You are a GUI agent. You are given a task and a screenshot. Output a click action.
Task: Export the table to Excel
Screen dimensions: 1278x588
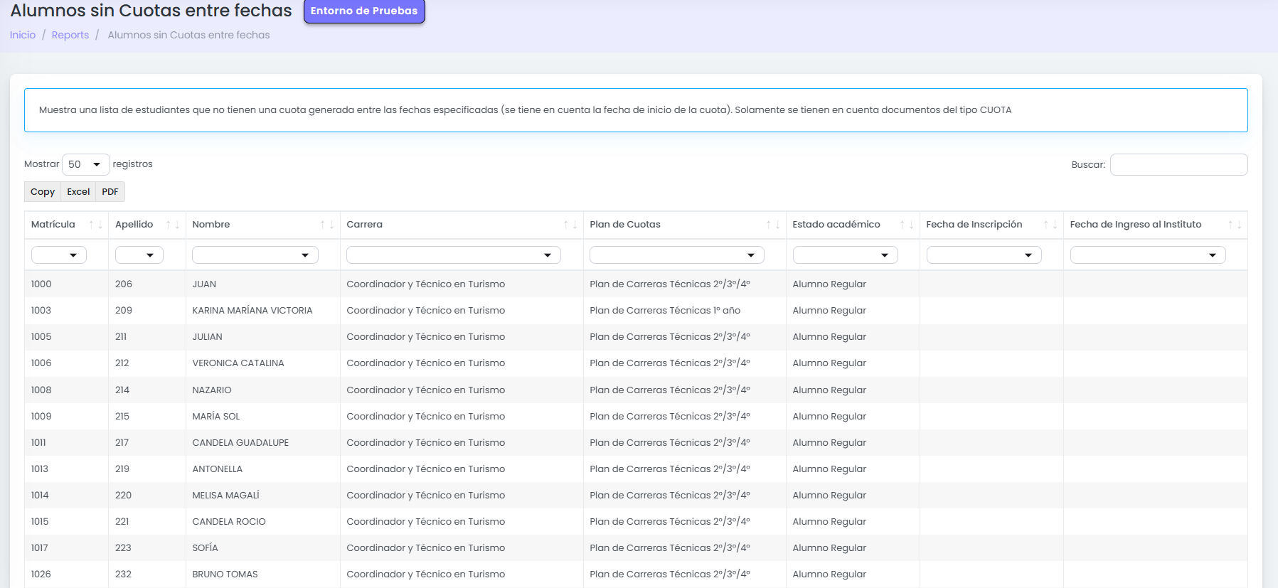(x=78, y=192)
